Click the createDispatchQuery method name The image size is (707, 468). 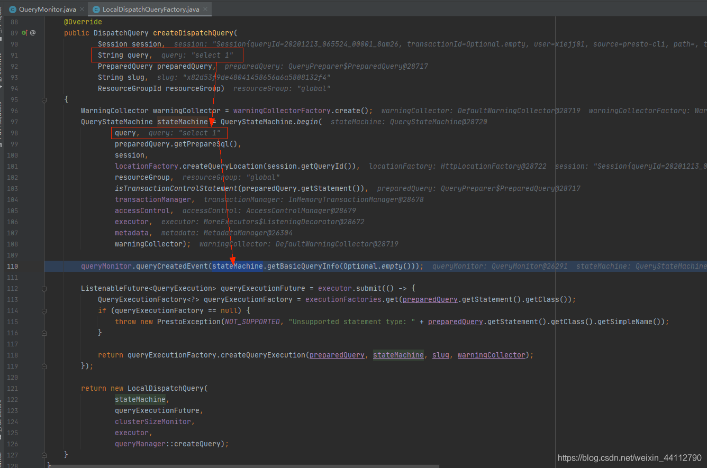click(193, 33)
